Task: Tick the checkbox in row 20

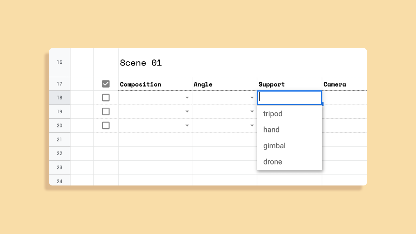Action: click(106, 125)
